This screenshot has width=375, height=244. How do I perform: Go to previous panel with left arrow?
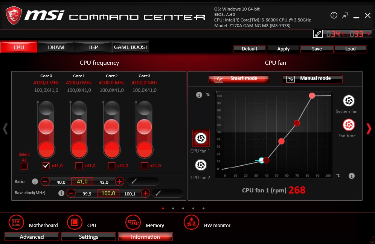click(x=5, y=129)
